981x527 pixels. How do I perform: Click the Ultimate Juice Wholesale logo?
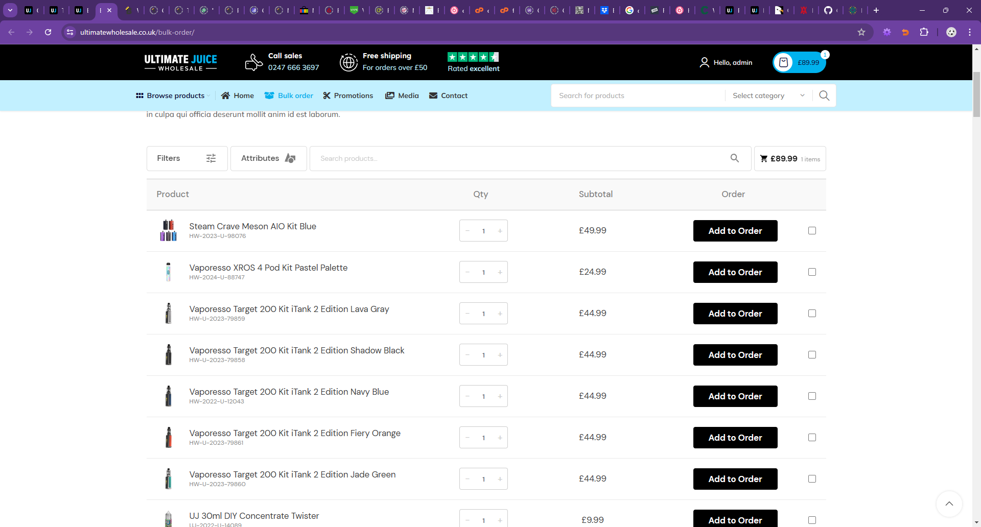[180, 62]
